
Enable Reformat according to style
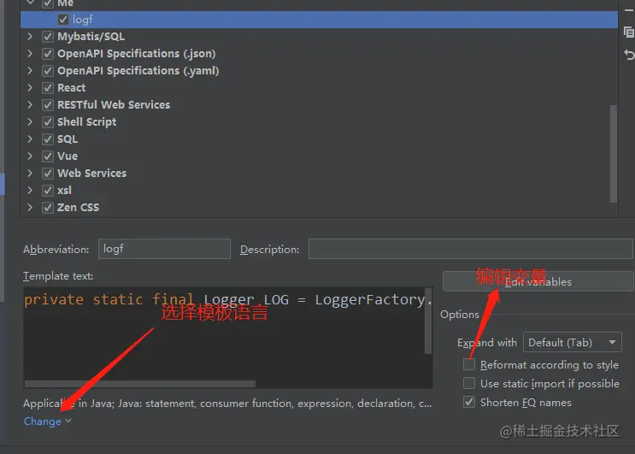point(469,364)
